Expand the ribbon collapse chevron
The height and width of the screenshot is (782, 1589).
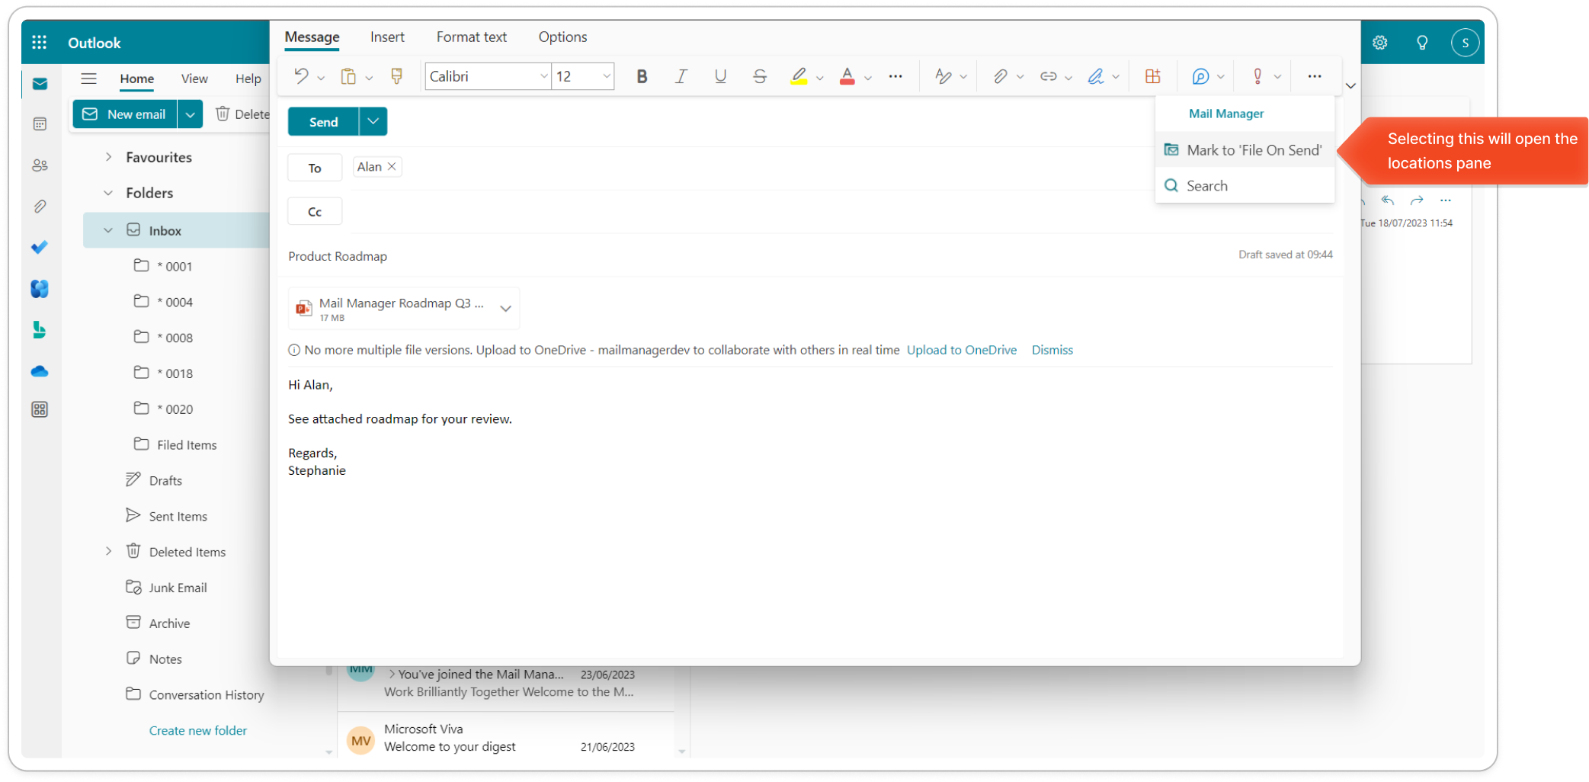click(1350, 85)
